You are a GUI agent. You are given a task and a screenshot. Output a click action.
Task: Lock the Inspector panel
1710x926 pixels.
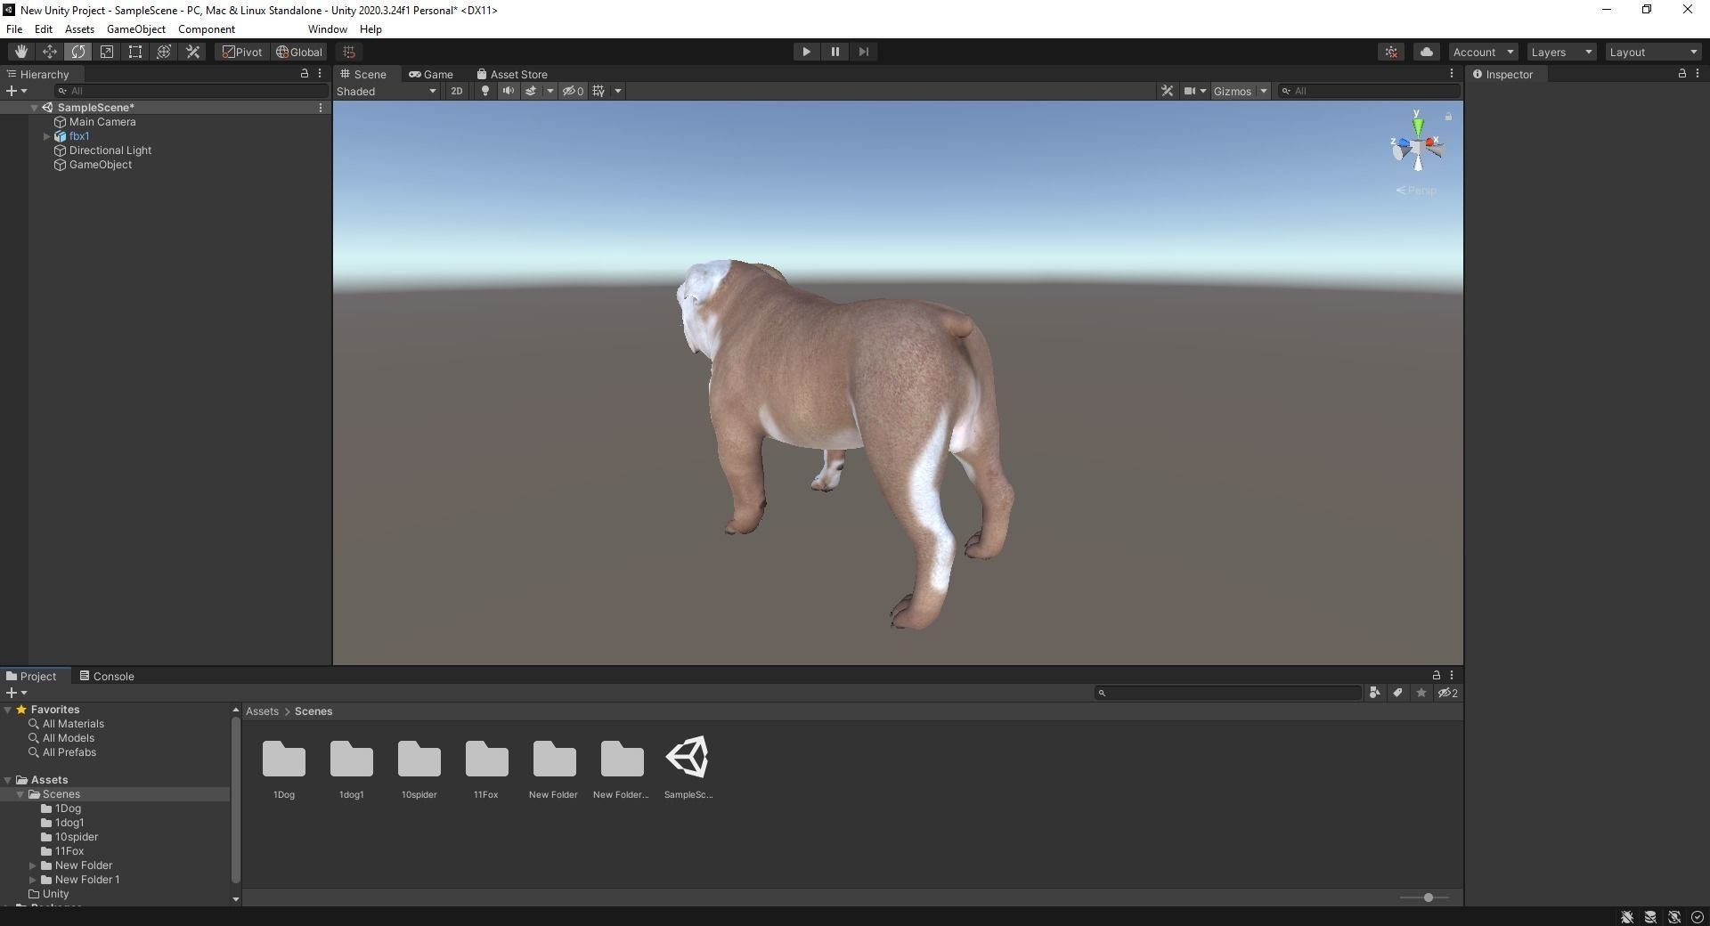(1682, 74)
